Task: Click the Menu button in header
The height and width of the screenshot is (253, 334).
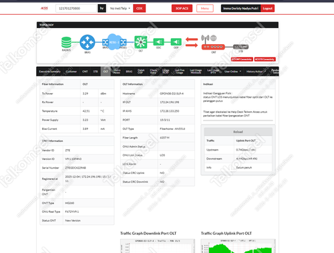Action: pos(205,9)
